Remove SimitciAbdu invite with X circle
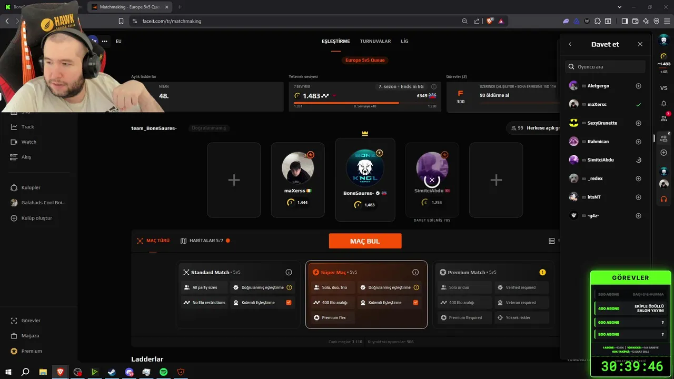Viewport: 674px width, 379px height. 432,180
